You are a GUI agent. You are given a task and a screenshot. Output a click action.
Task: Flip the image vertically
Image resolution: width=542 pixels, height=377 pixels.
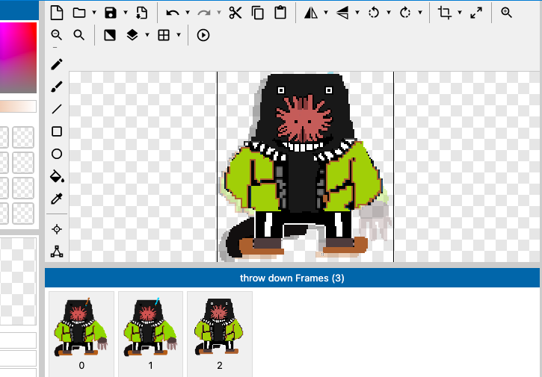click(342, 13)
